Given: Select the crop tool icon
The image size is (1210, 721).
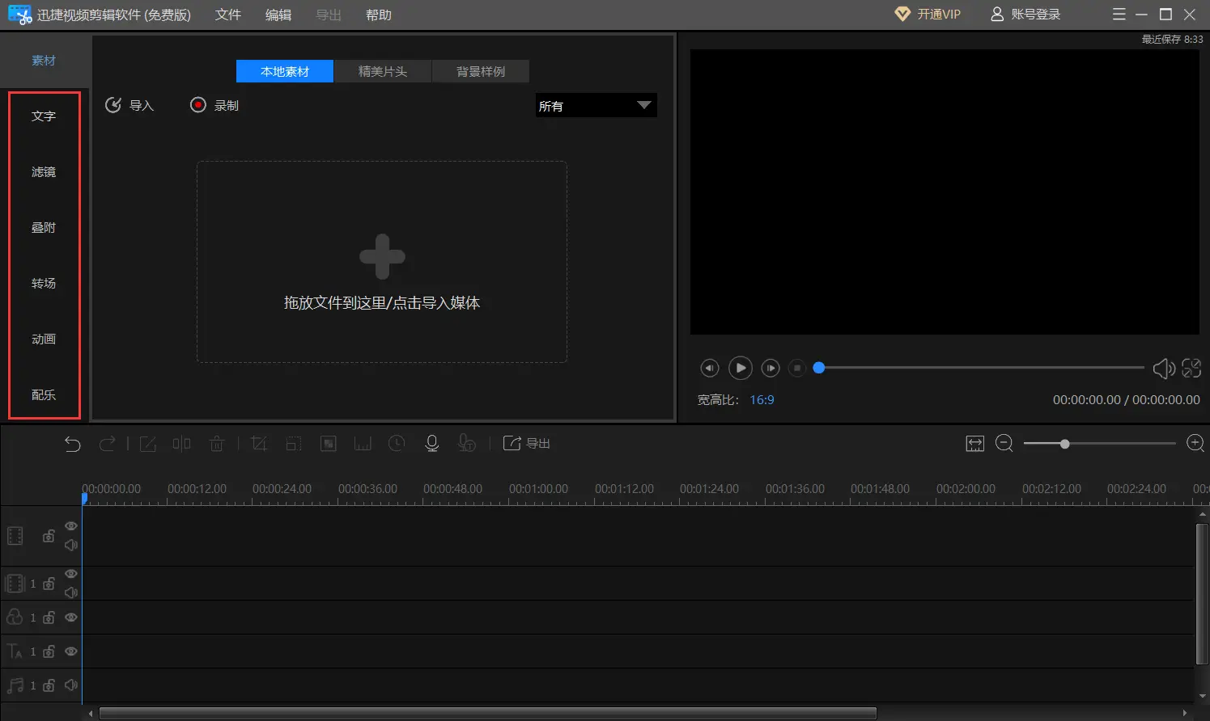Looking at the screenshot, I should pyautogui.click(x=259, y=443).
